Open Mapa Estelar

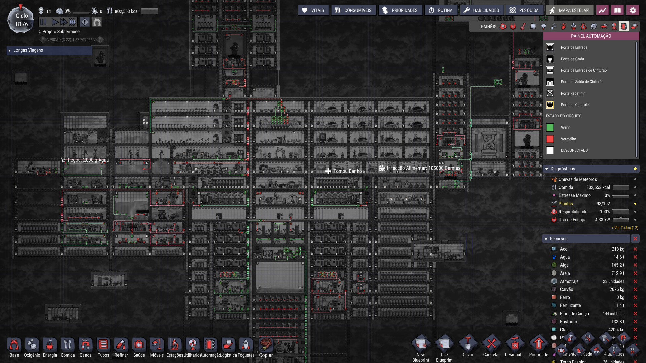pyautogui.click(x=570, y=10)
